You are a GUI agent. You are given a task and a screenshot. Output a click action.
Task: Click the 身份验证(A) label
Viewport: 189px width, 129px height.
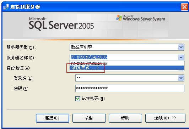19,68
